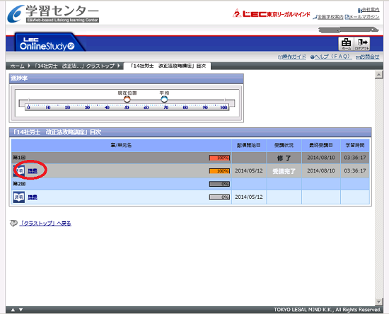Open the お問合せ link

(368, 57)
